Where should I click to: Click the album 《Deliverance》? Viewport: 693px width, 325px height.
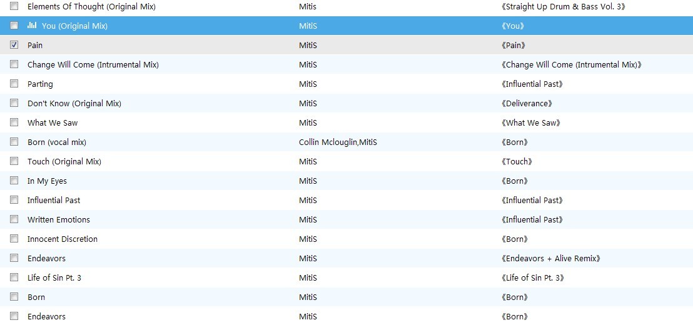pos(527,104)
